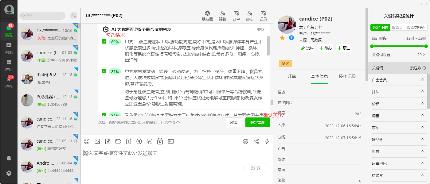Screen dimensions: 430x184
Task: Click the red packet icon in toolbar
Action: pyautogui.click(x=129, y=141)
